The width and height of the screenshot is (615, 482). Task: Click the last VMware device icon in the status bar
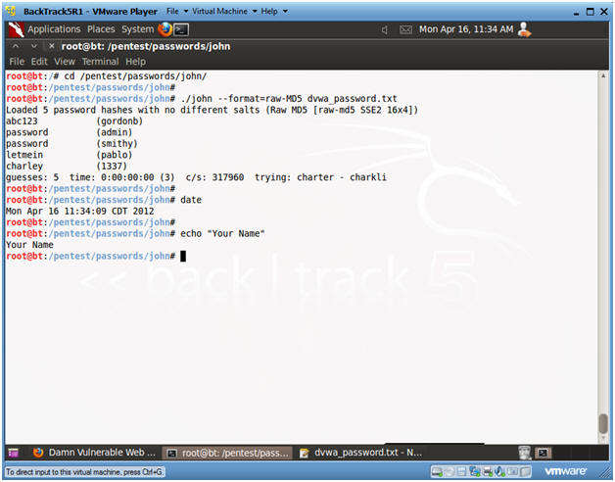tap(525, 471)
